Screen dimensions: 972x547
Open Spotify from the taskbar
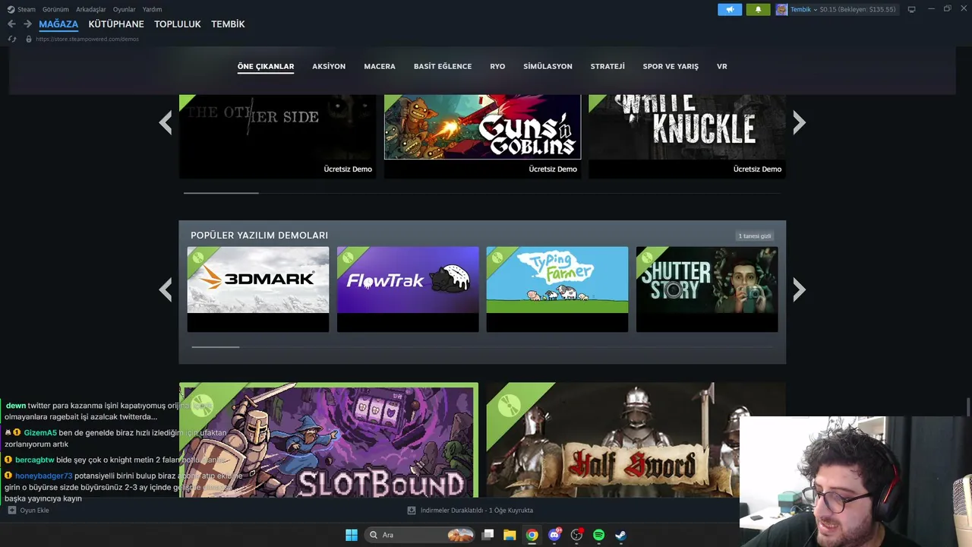[x=598, y=535]
